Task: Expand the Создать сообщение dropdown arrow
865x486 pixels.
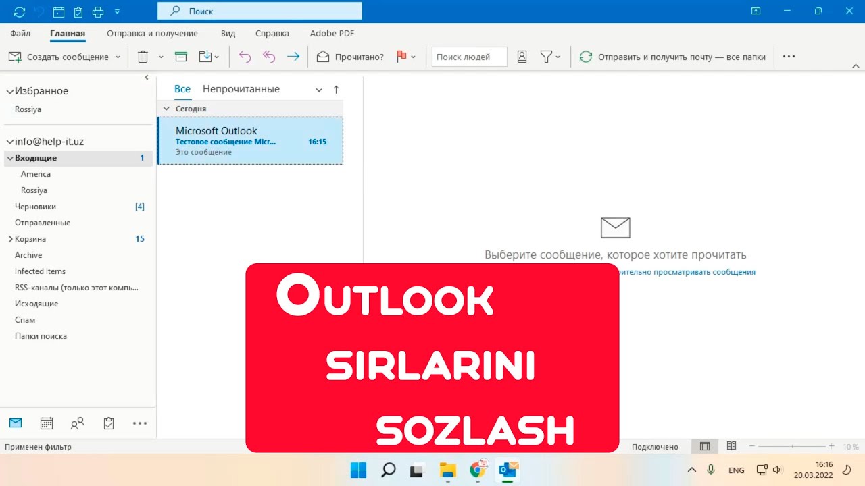Action: click(x=118, y=57)
